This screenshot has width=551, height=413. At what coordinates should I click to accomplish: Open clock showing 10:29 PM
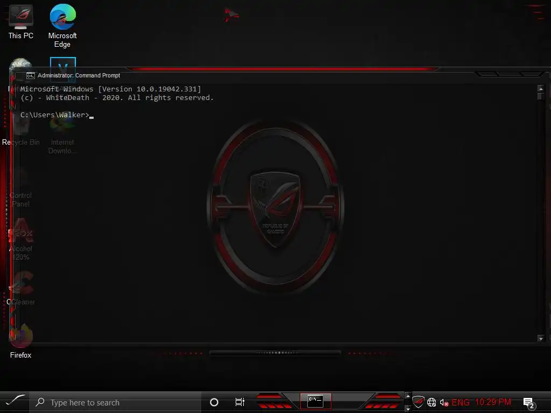(493, 402)
